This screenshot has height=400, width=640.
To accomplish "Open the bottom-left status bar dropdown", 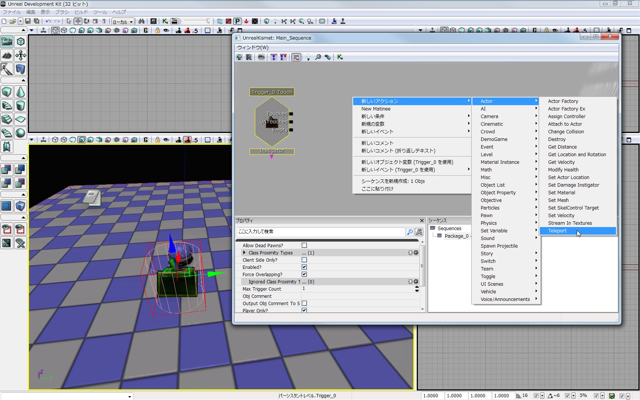I will [130, 397].
